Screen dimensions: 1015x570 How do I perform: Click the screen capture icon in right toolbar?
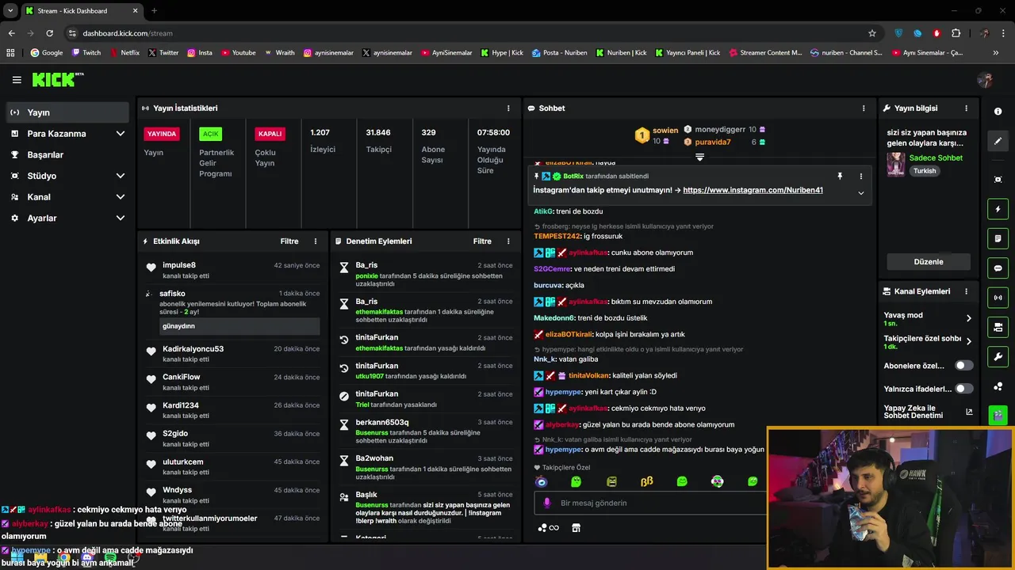(x=998, y=180)
